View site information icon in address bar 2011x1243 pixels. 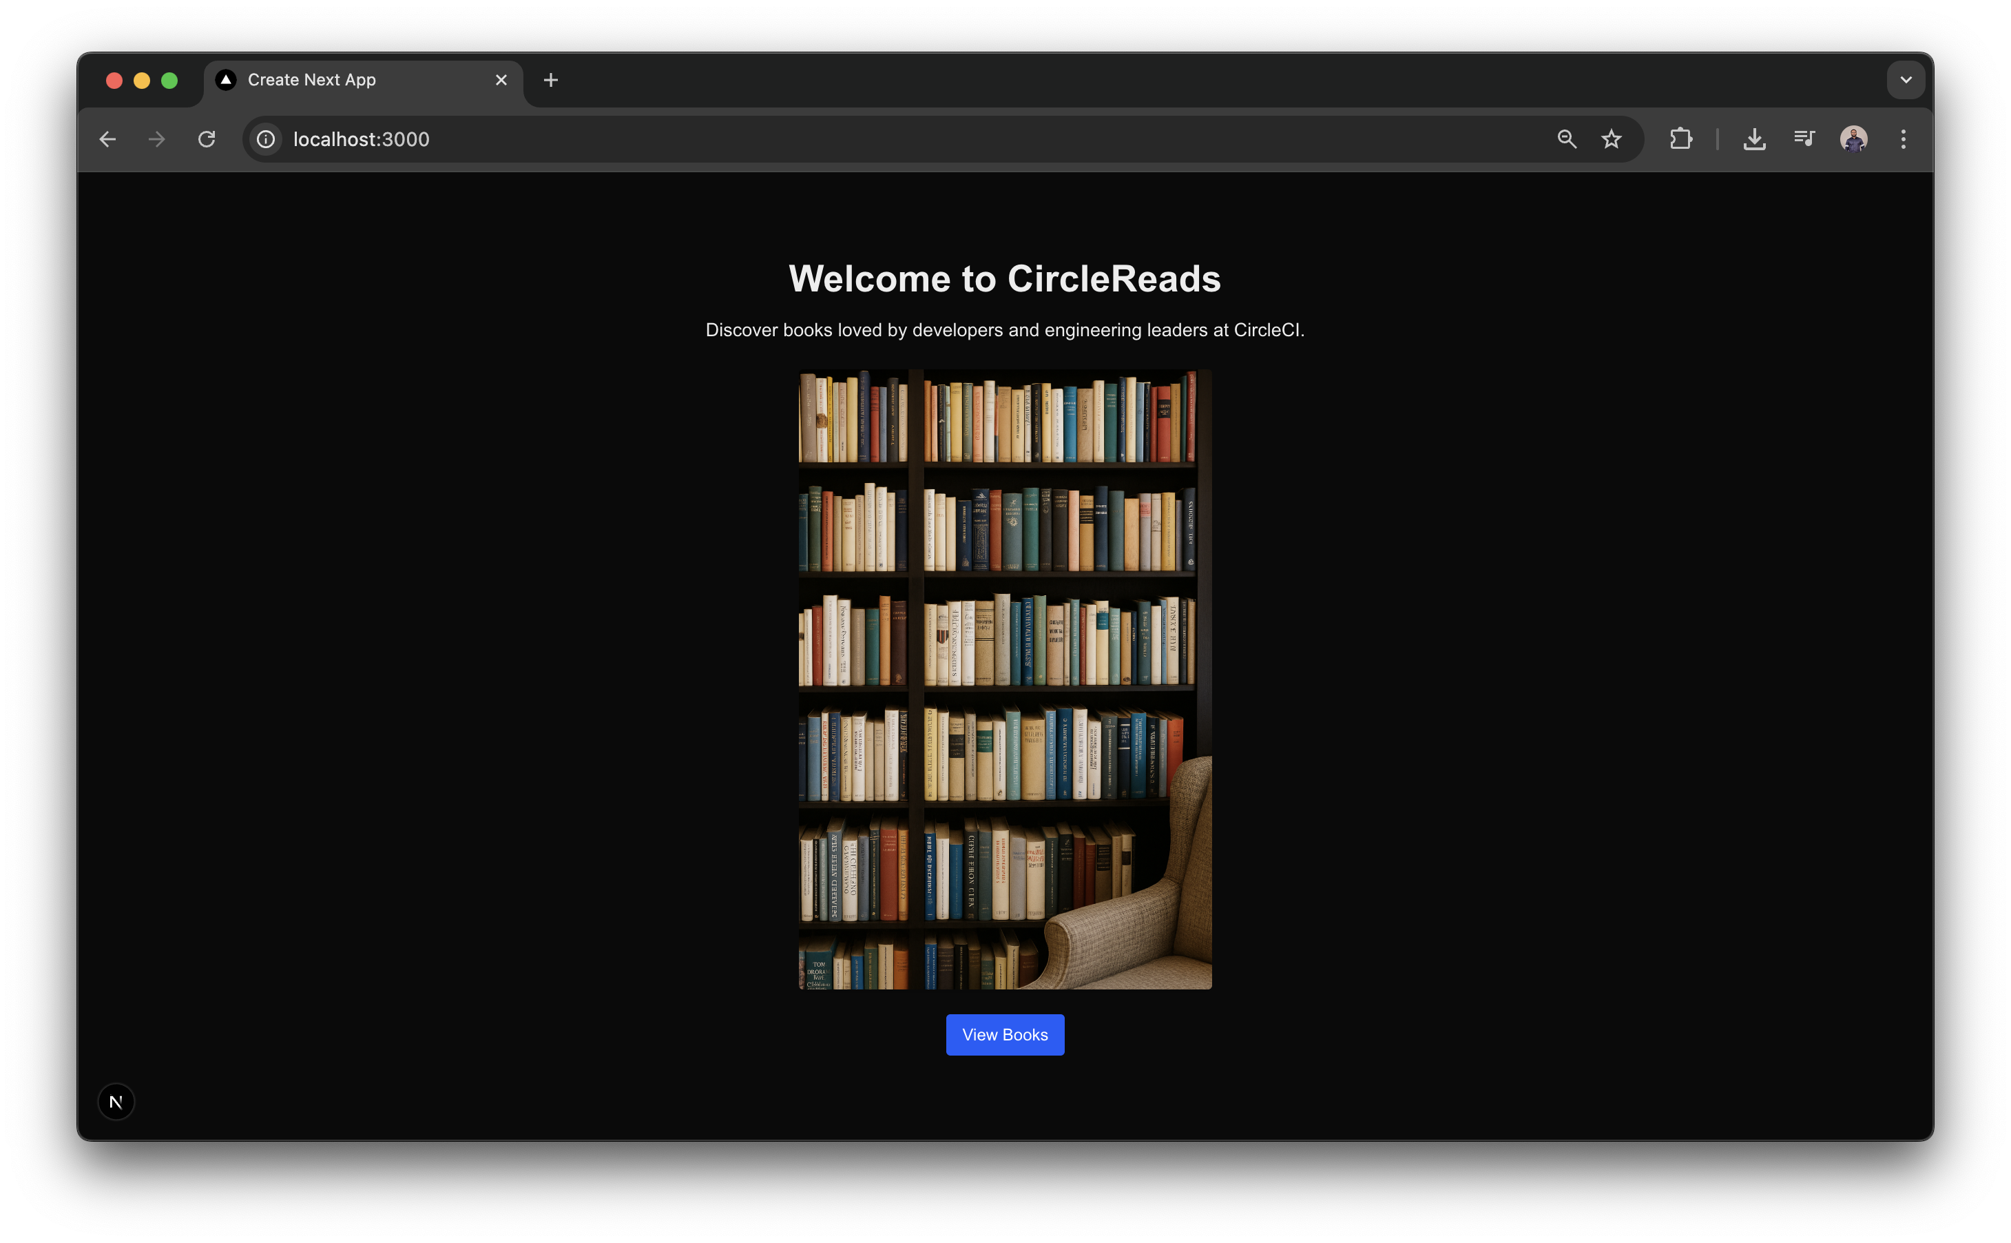click(266, 139)
